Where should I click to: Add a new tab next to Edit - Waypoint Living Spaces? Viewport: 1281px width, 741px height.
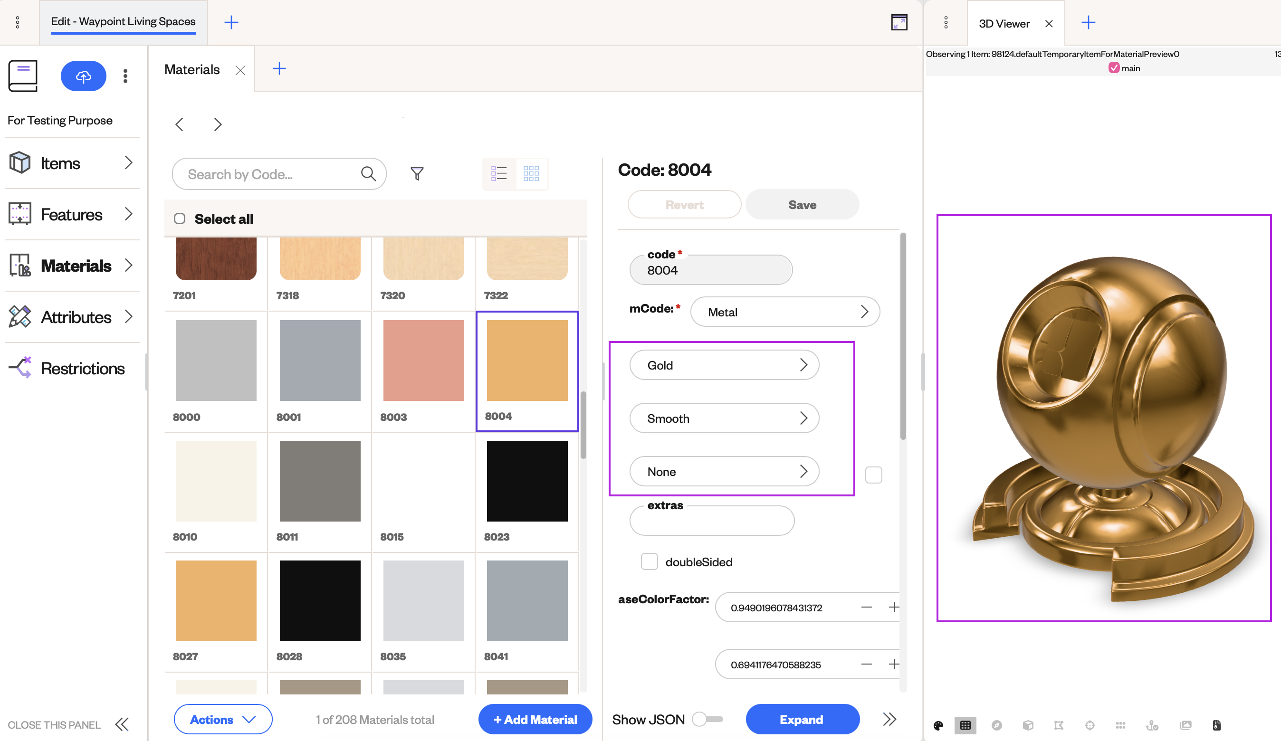click(231, 22)
